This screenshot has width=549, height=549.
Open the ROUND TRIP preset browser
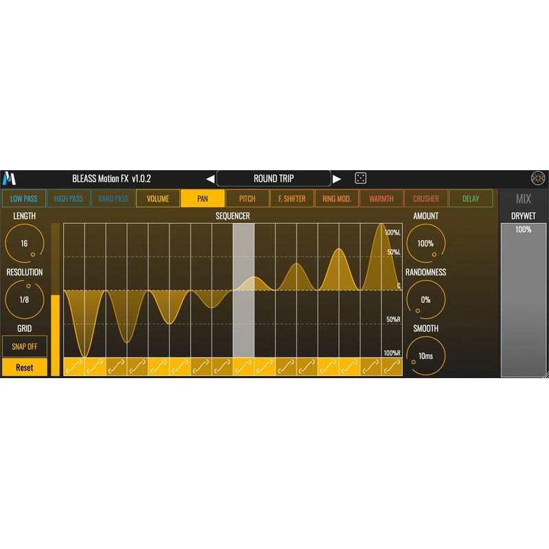274,177
